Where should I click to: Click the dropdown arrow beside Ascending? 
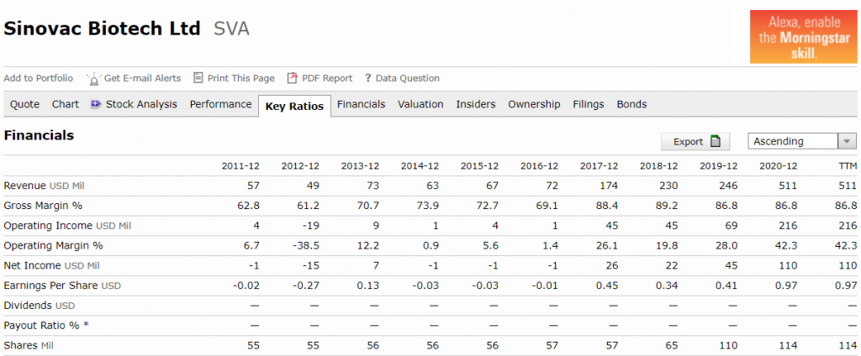[x=847, y=142]
